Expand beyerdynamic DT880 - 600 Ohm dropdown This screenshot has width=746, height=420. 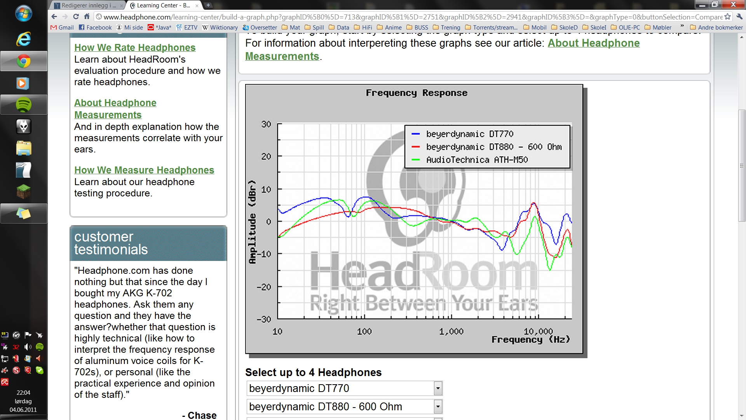[x=438, y=406]
